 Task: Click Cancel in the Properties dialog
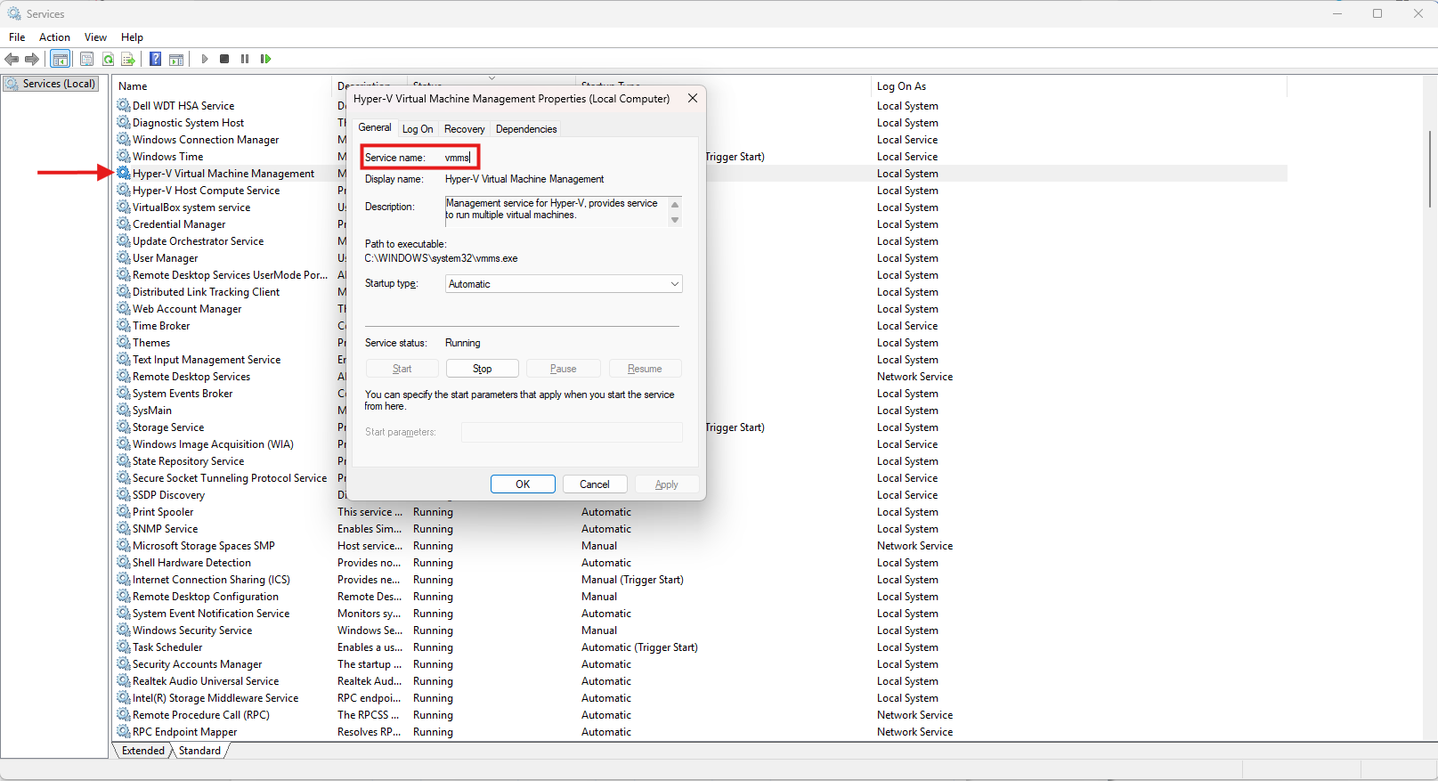pos(594,484)
